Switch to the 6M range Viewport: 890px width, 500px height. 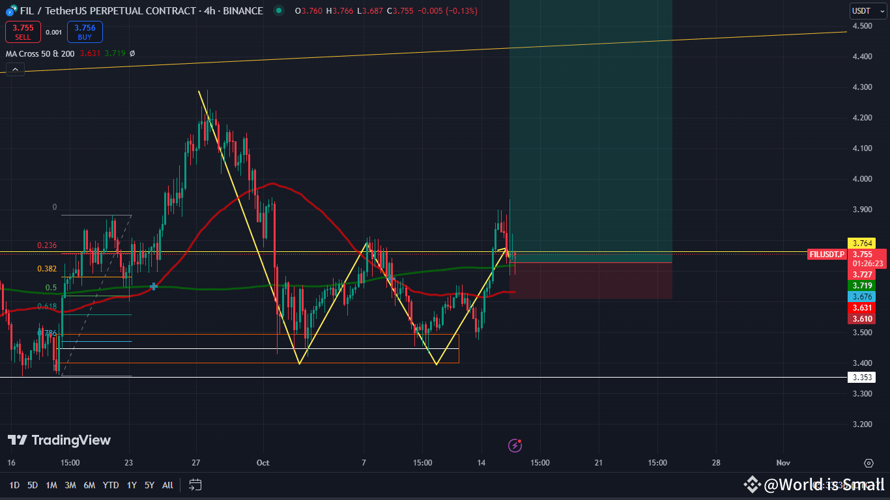point(90,485)
